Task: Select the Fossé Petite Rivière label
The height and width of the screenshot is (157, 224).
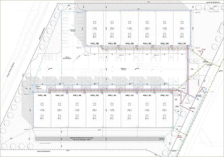Action: tap(11, 70)
